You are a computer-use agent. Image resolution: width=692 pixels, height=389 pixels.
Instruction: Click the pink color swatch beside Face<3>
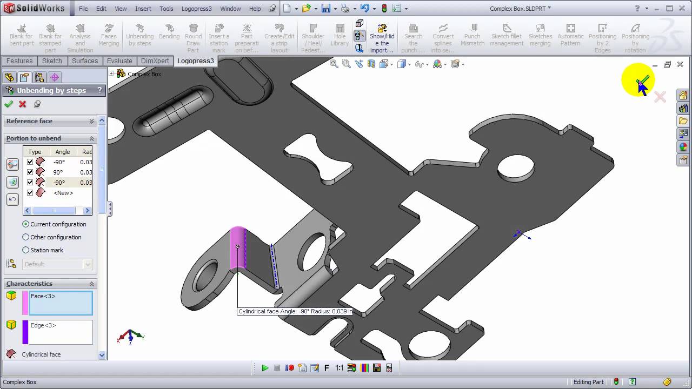pos(25,303)
